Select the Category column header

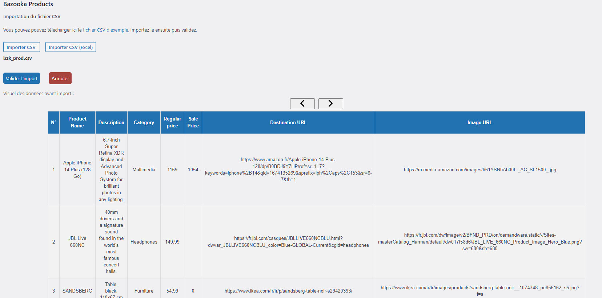click(144, 123)
